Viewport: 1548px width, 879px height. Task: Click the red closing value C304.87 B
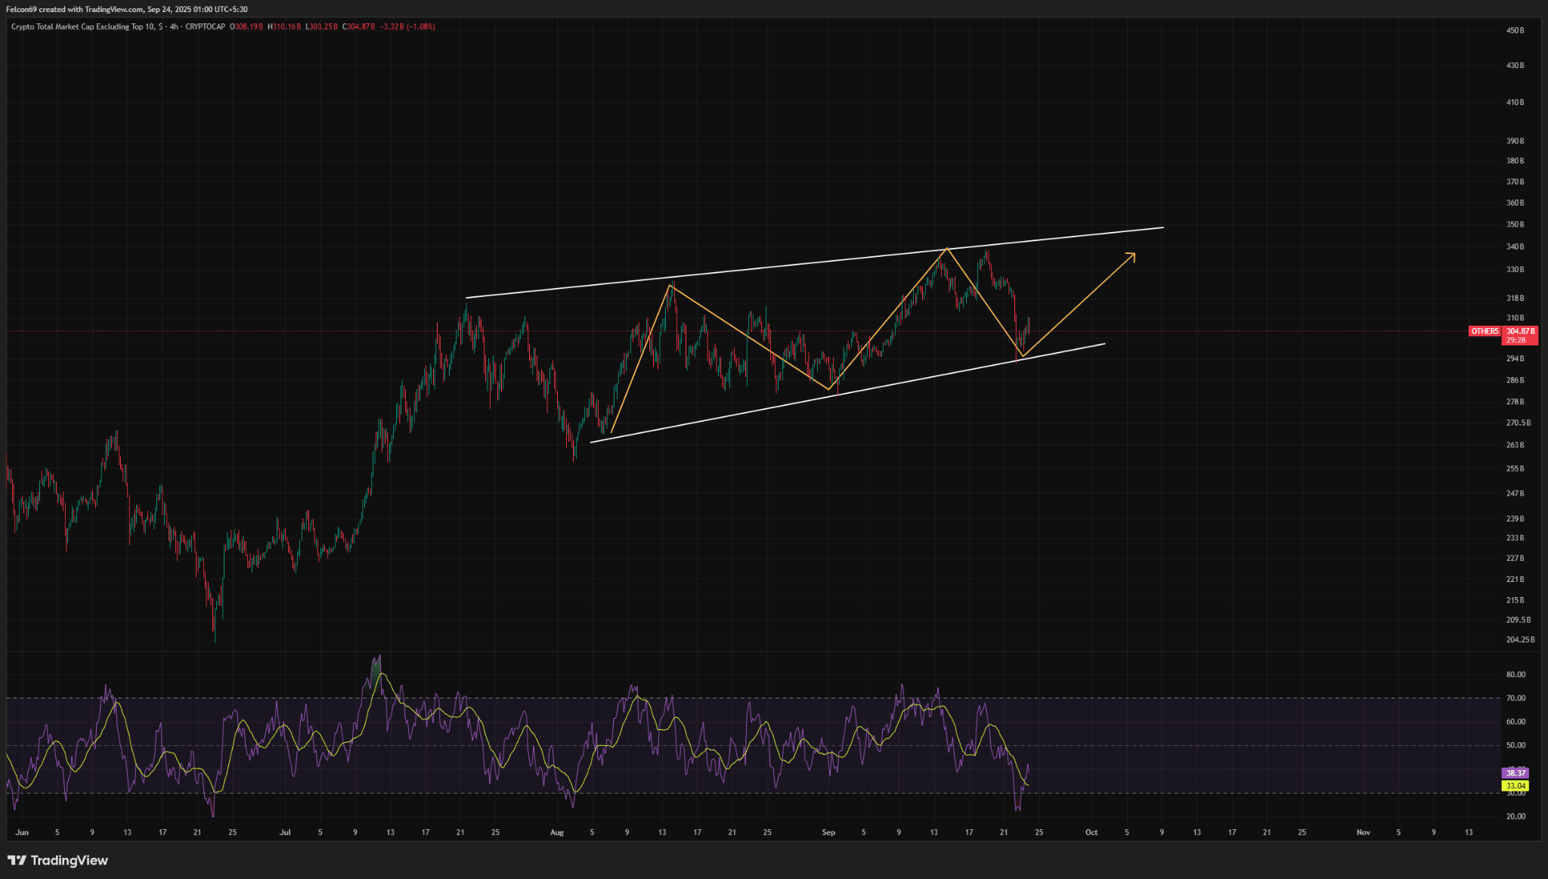coord(358,26)
